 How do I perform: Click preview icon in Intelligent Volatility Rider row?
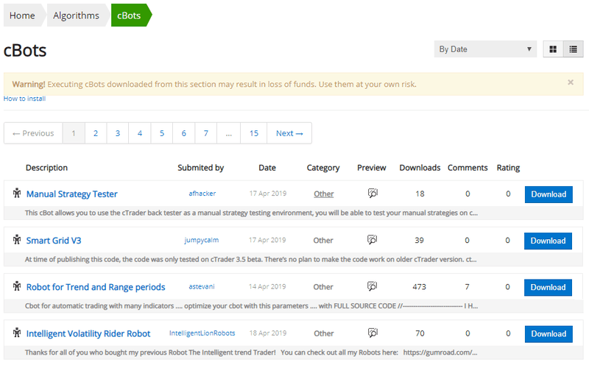[373, 333]
